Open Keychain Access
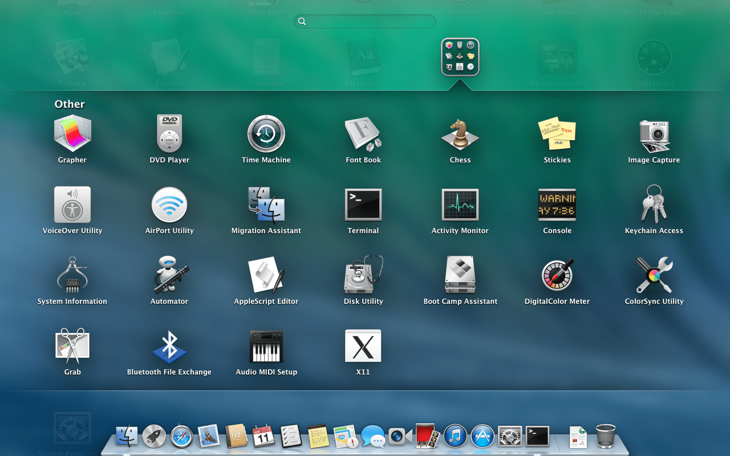Viewport: 730px width, 456px height. tap(654, 203)
